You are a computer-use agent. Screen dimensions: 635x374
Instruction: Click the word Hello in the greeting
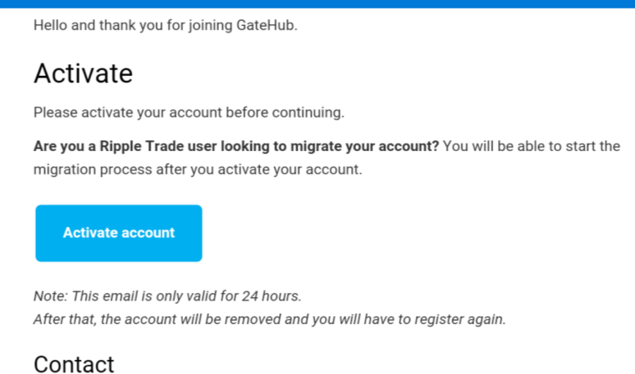pyautogui.click(x=51, y=25)
